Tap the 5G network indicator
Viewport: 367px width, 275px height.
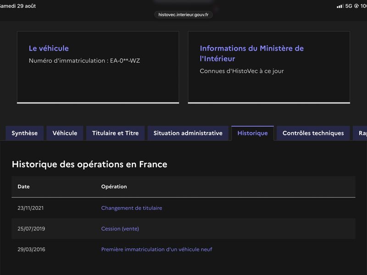click(x=349, y=6)
